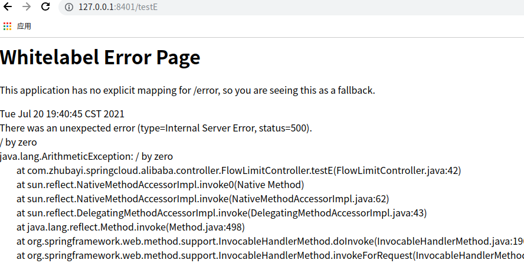This screenshot has height=263, width=524.
Task: Select the FlowLimitController.testE stack trace line
Action: (239, 170)
